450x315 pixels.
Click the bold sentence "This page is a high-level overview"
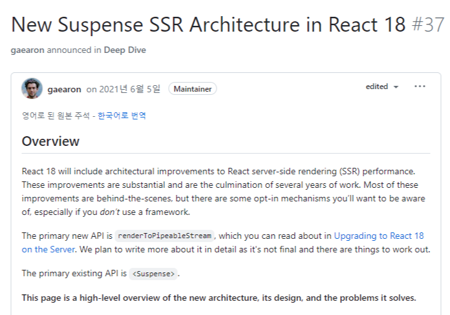[x=219, y=298]
